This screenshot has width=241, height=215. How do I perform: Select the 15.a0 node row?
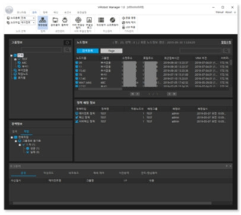(x=152, y=70)
